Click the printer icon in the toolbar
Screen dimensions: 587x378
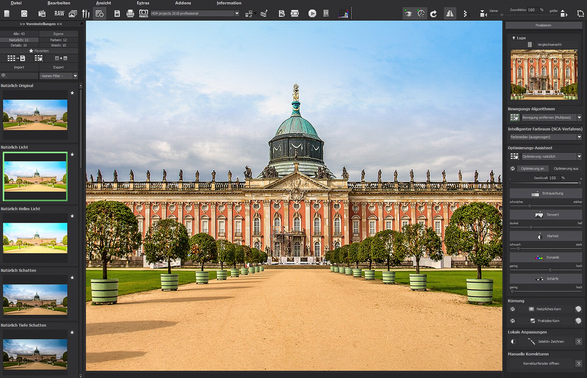[x=130, y=14]
